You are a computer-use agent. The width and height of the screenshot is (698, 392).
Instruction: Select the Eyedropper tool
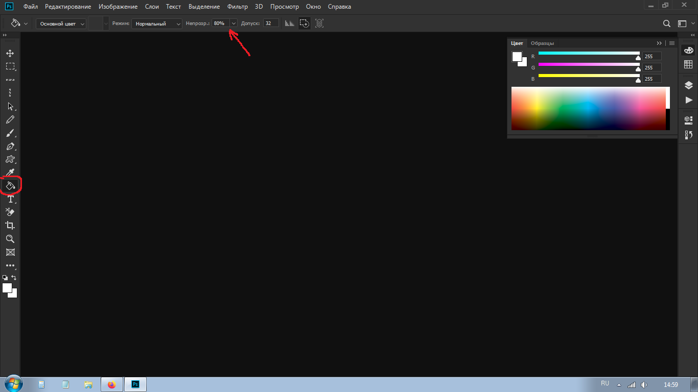point(10,173)
